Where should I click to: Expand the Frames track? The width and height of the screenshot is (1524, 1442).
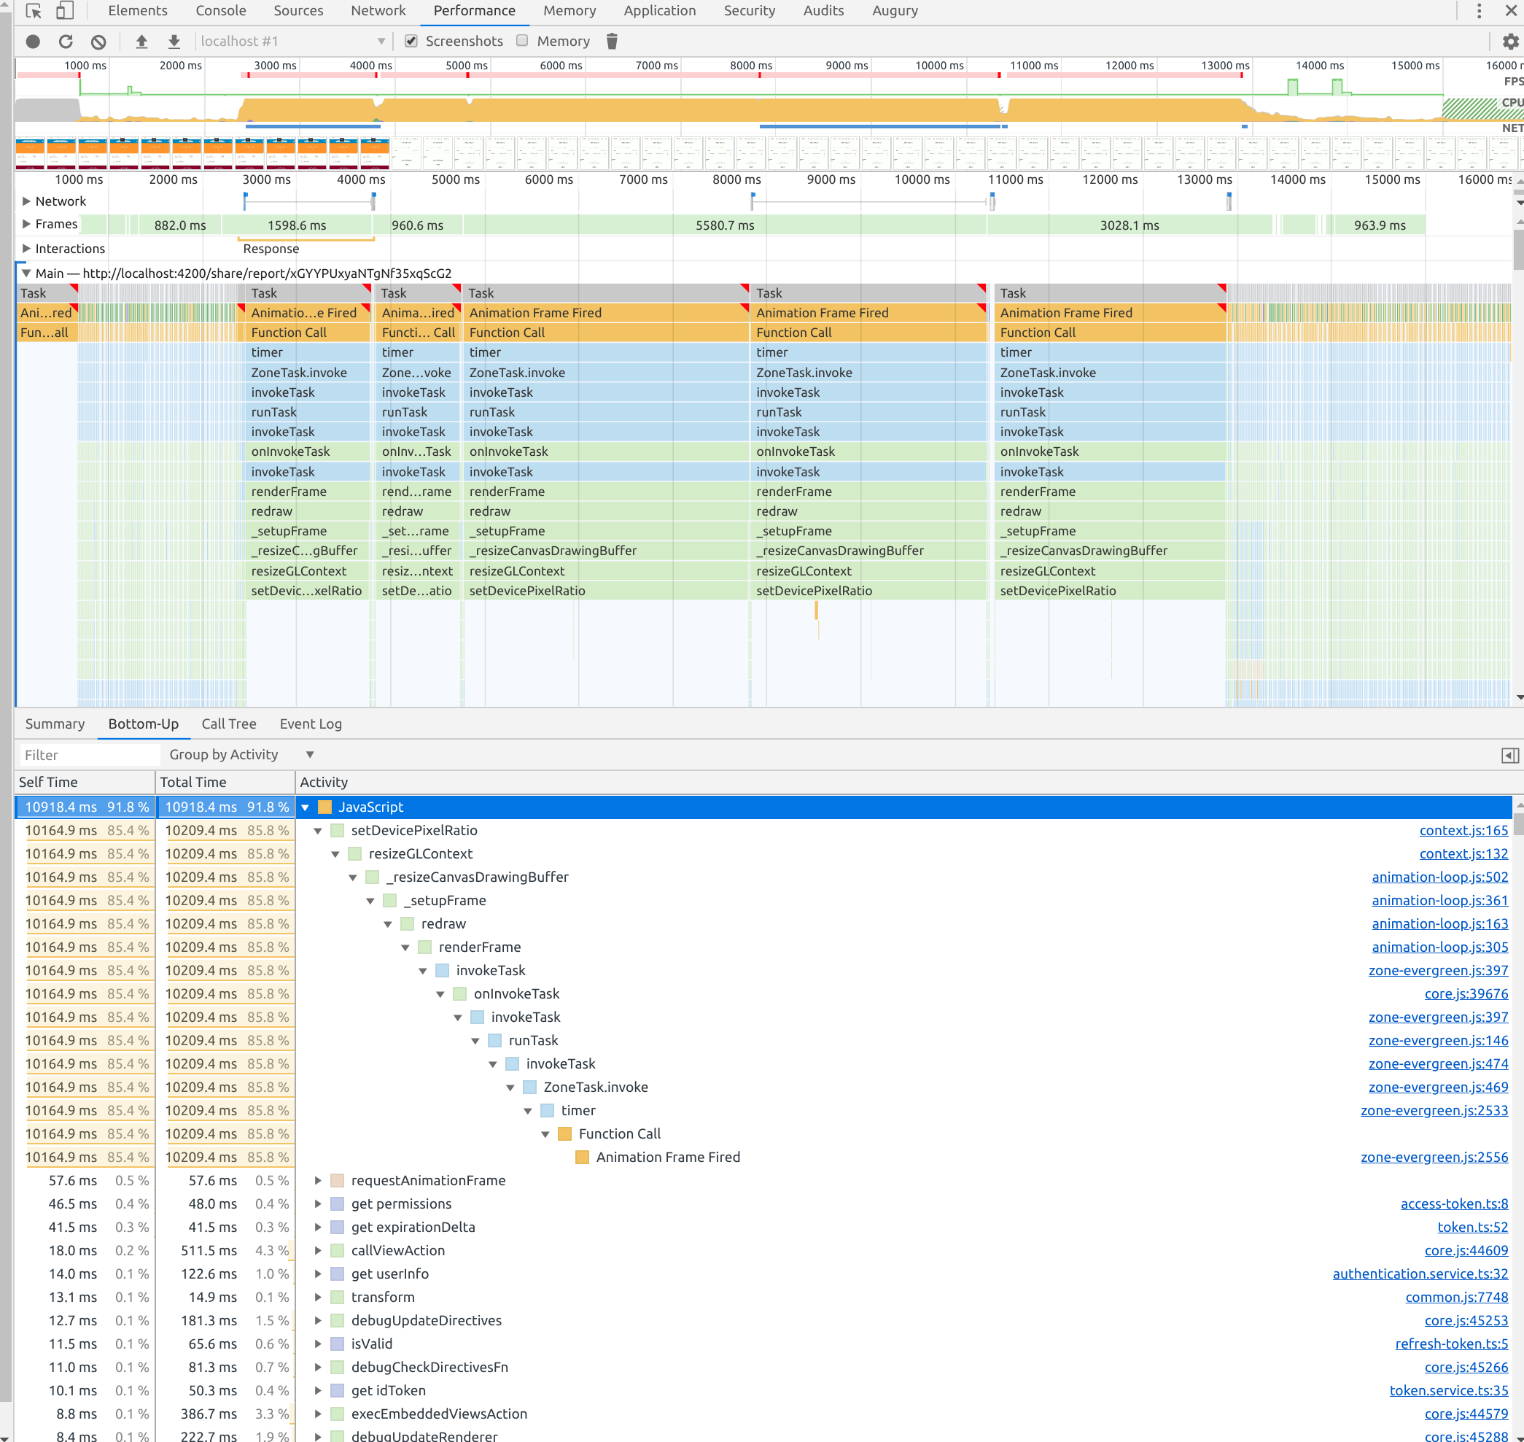point(26,225)
